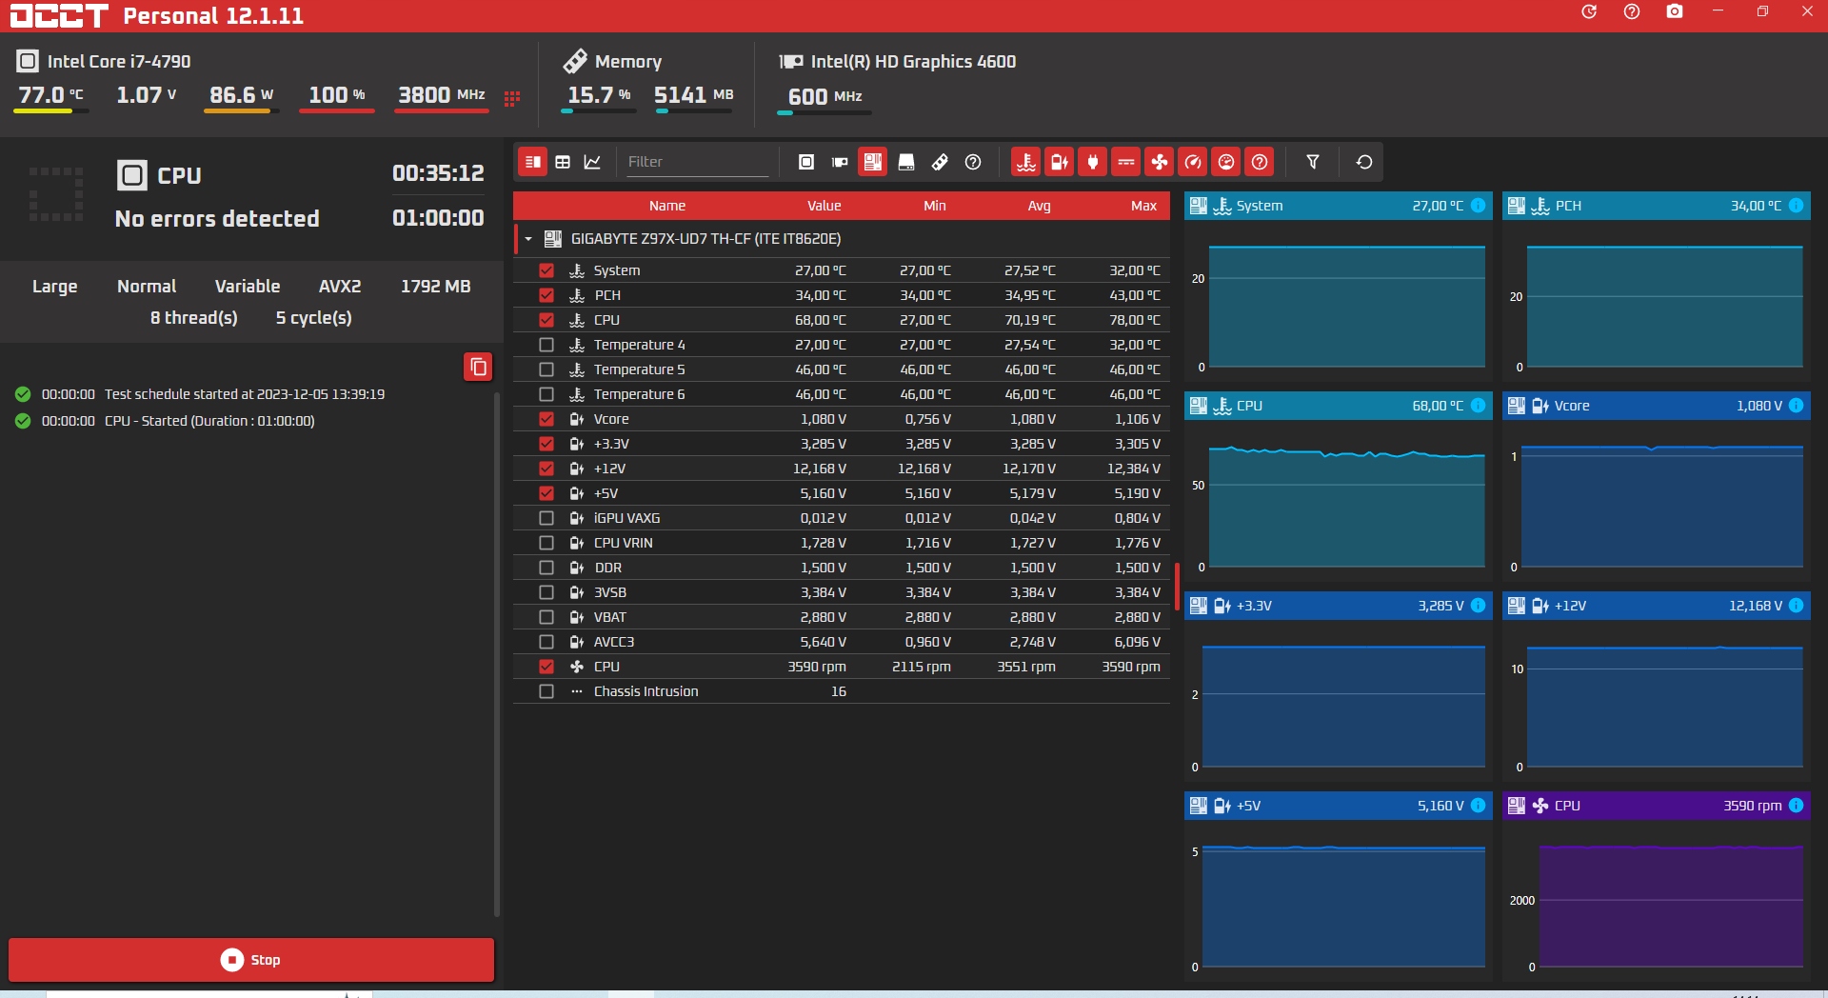The height and width of the screenshot is (998, 1828).
Task: Sort table by Avg column
Action: click(x=1039, y=206)
